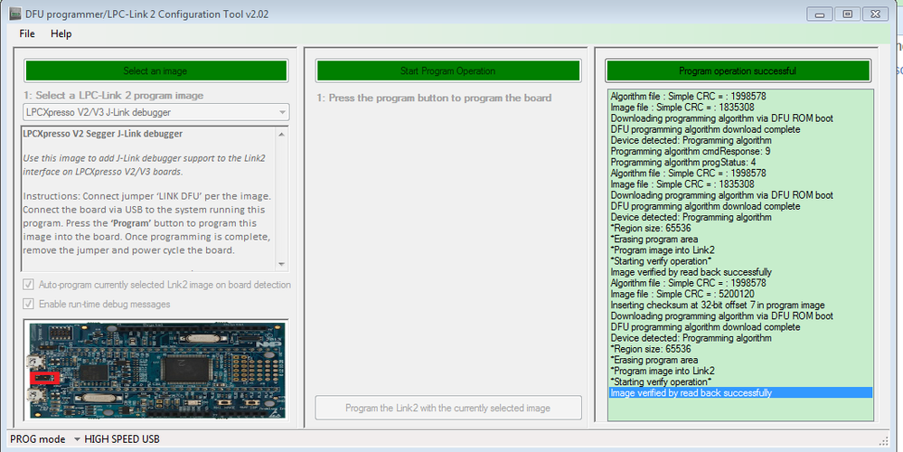This screenshot has width=903, height=452.
Task: Click the HIGH SPEED USB status text
Action: 122,439
